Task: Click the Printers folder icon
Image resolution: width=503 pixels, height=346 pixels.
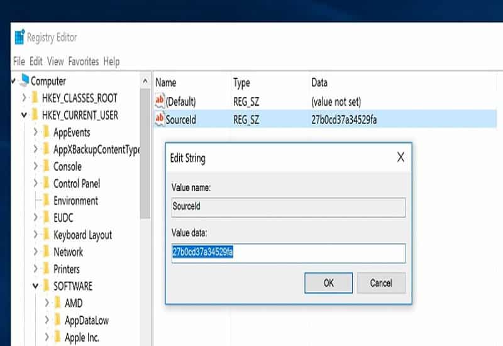Action: click(x=46, y=269)
